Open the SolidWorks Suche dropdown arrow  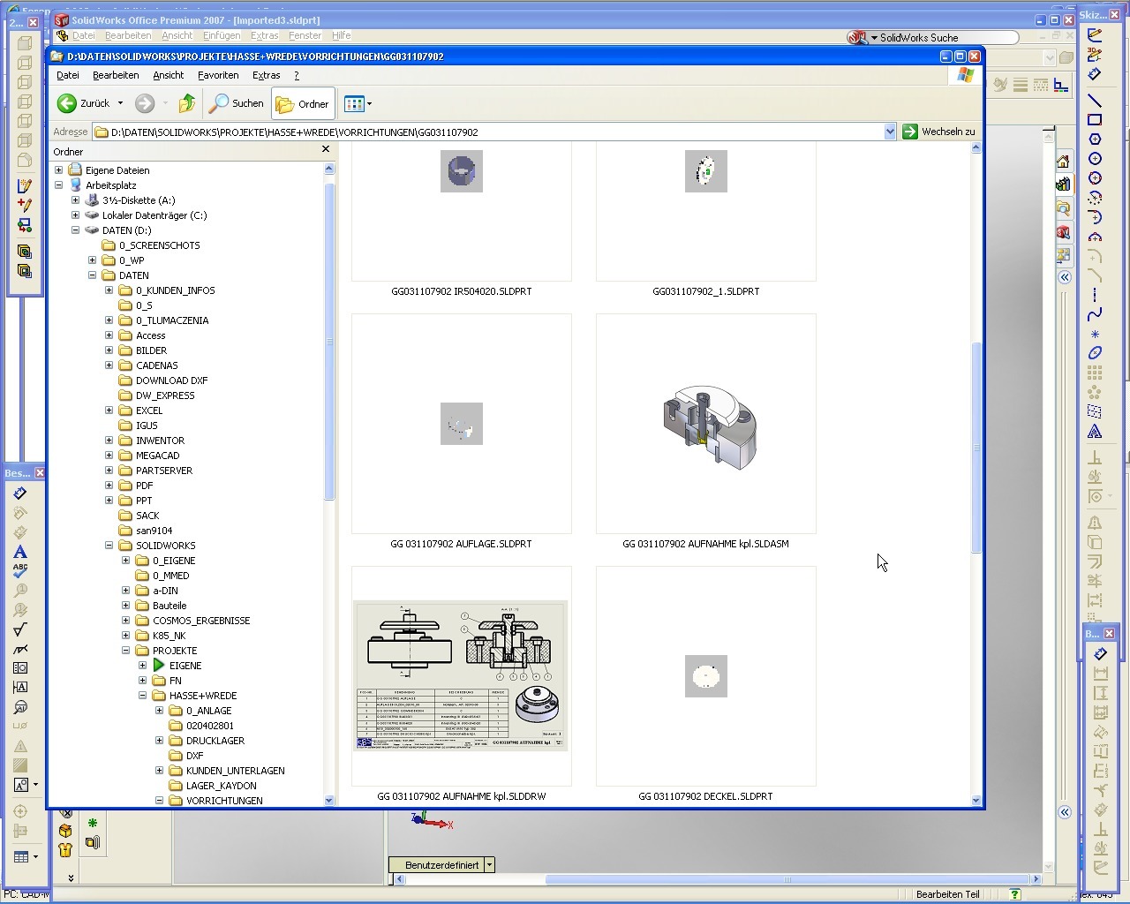[874, 38]
